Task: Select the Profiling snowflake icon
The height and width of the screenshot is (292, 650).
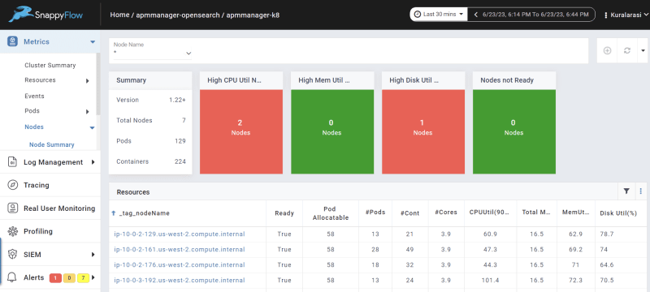Action: pos(12,231)
